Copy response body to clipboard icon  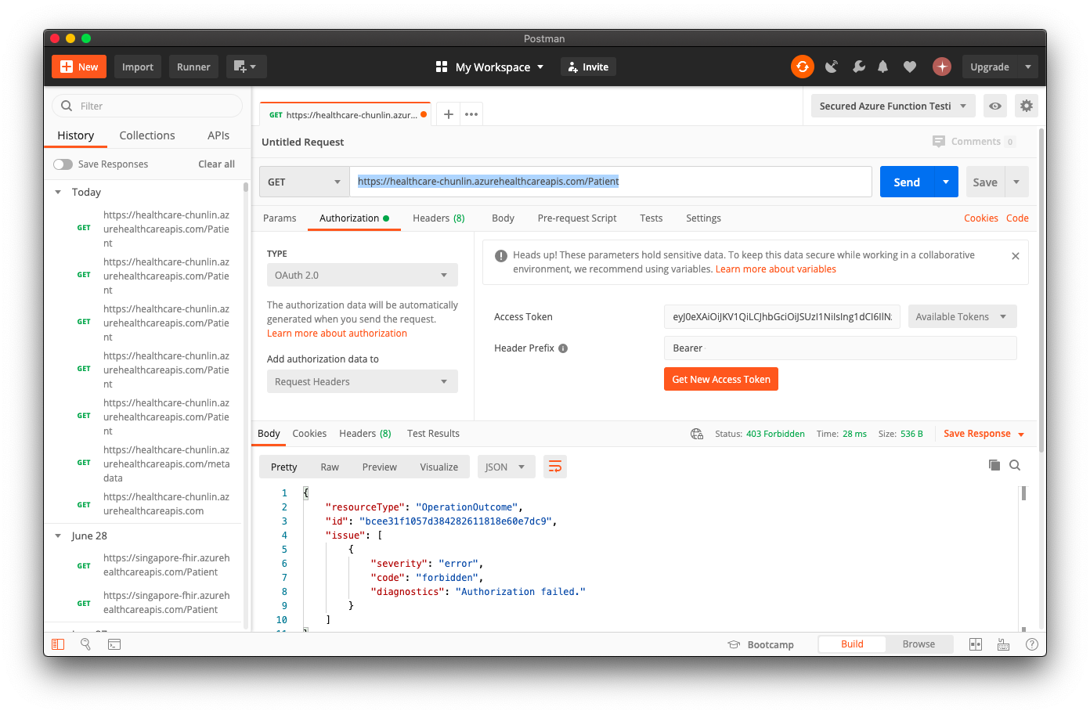pos(994,465)
